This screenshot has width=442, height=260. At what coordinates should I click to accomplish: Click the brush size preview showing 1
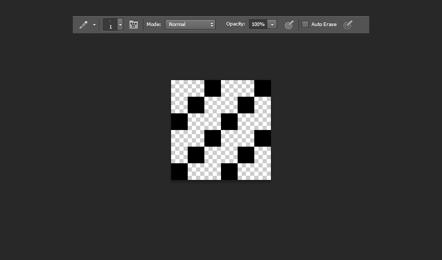[110, 24]
